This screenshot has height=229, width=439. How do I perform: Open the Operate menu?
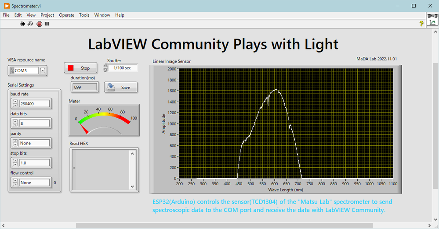click(x=67, y=15)
